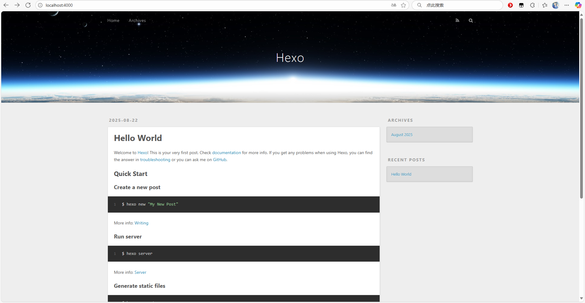Click the Tampermonkey extension icon
Viewport: 585px width, 303px height.
521,5
